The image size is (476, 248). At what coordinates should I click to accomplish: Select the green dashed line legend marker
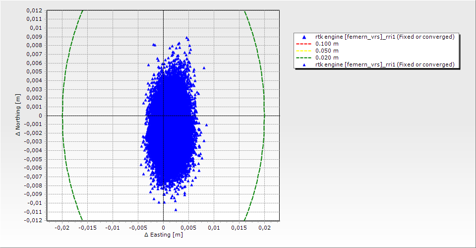304,58
